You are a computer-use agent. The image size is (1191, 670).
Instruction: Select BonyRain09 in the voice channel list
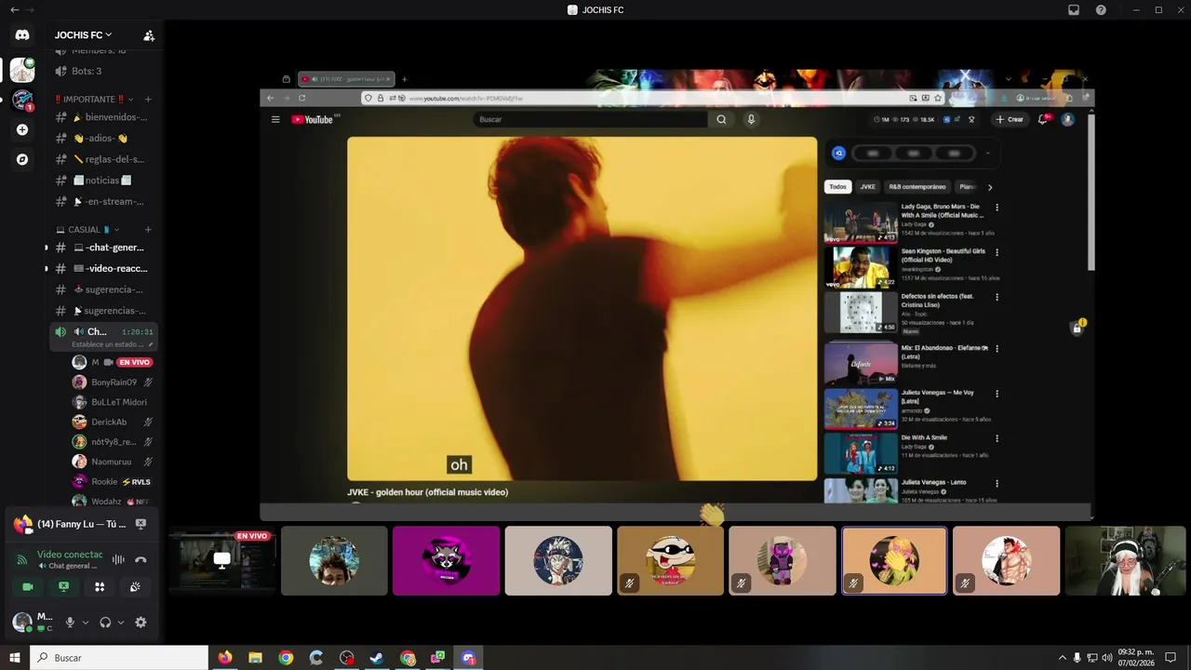point(112,382)
